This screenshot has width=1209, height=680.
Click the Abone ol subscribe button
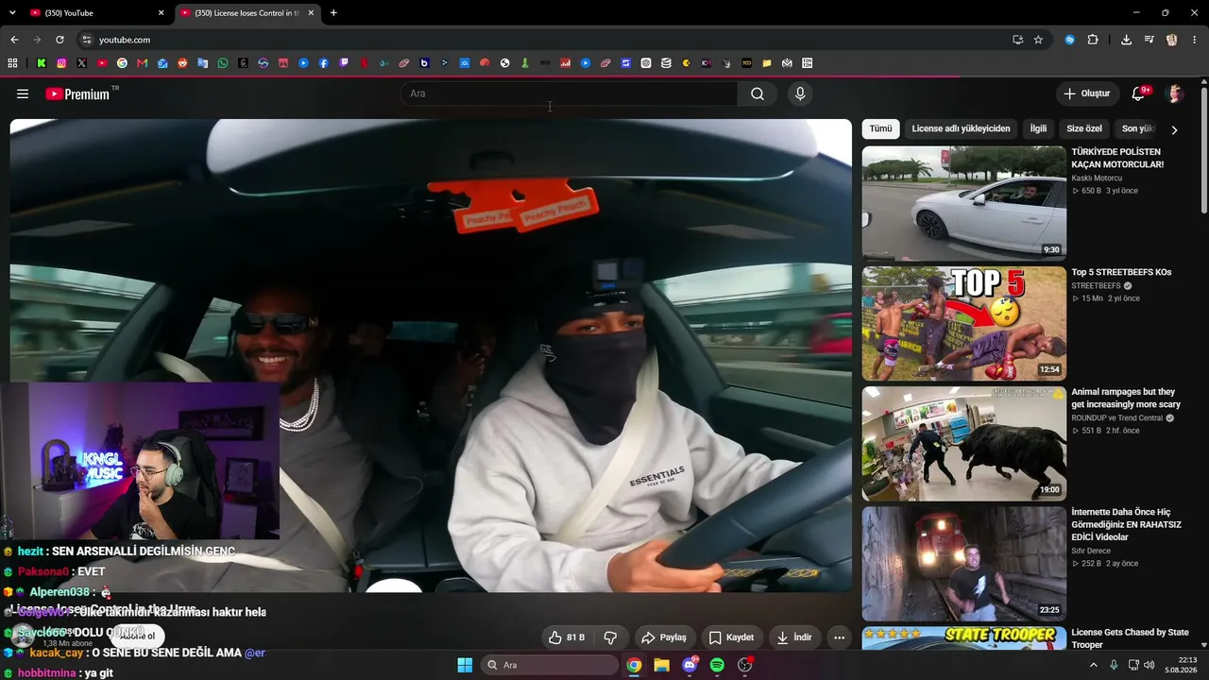[x=138, y=636]
